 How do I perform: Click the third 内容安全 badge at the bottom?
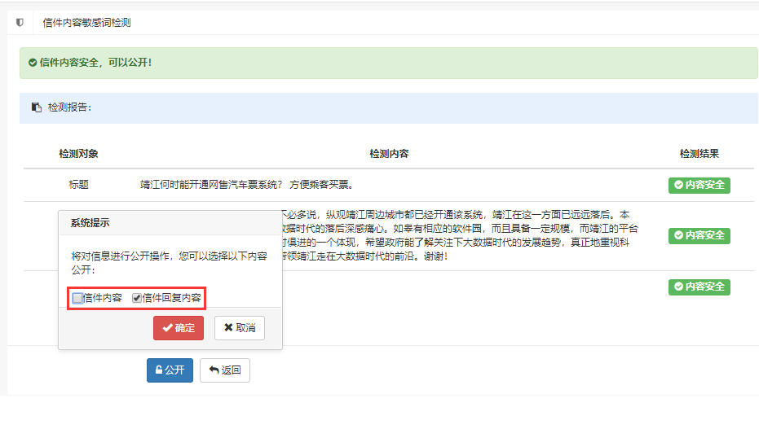click(699, 287)
